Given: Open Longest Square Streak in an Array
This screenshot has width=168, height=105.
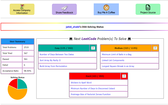Looking at the screenshot, I should [x=118, y=66].
